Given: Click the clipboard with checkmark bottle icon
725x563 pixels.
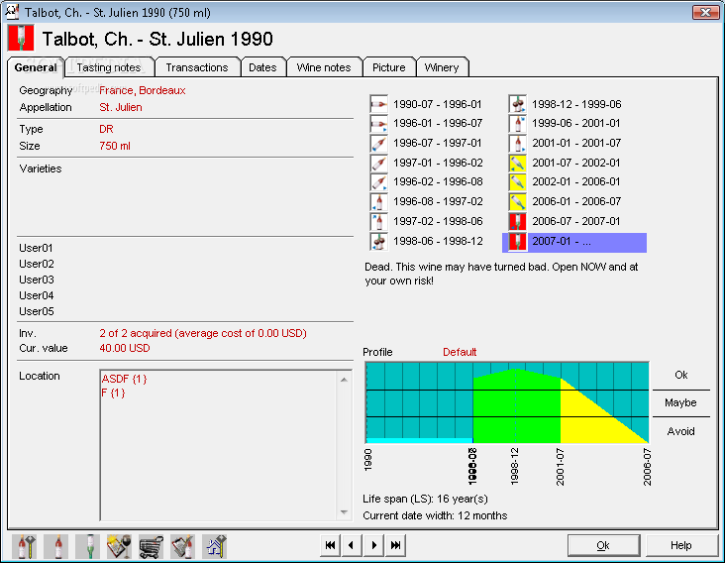Looking at the screenshot, I should click(x=182, y=546).
